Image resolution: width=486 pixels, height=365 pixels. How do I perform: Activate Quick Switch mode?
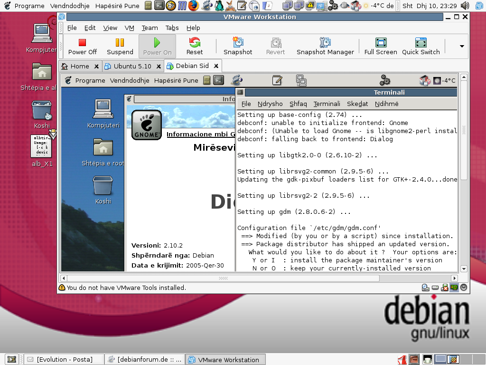pyautogui.click(x=421, y=47)
